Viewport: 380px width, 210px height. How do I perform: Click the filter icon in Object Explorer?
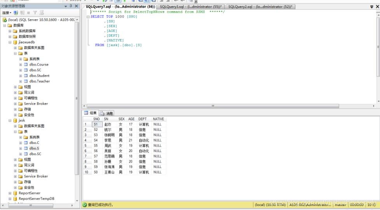click(x=35, y=13)
